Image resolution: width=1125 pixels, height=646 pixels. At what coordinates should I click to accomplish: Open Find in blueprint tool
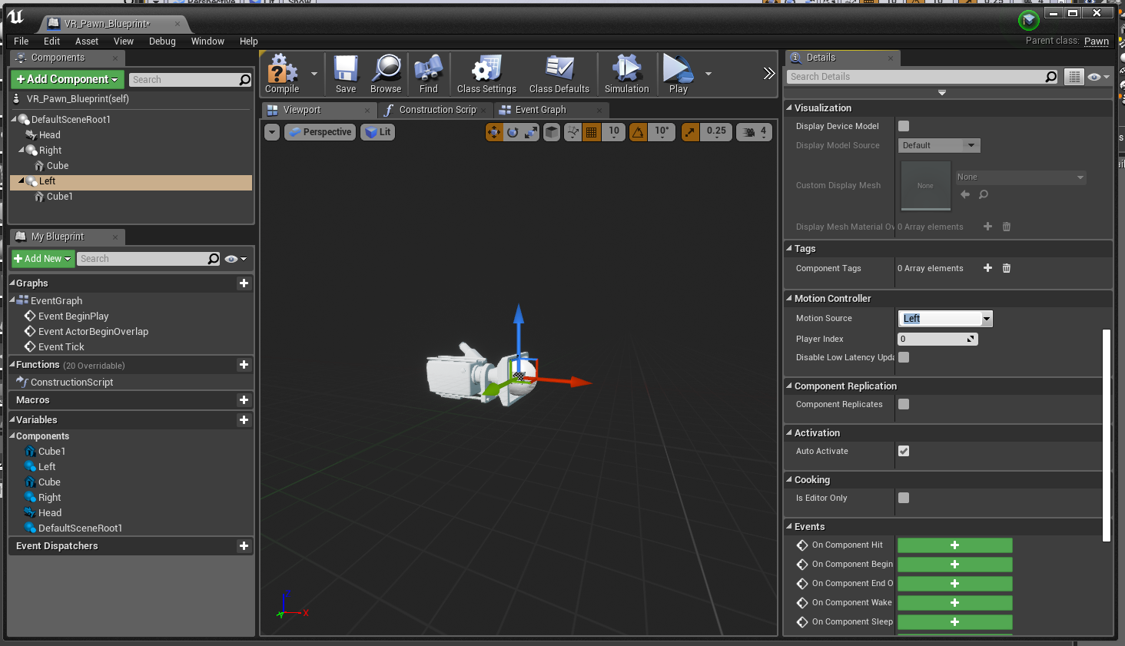[x=429, y=74]
